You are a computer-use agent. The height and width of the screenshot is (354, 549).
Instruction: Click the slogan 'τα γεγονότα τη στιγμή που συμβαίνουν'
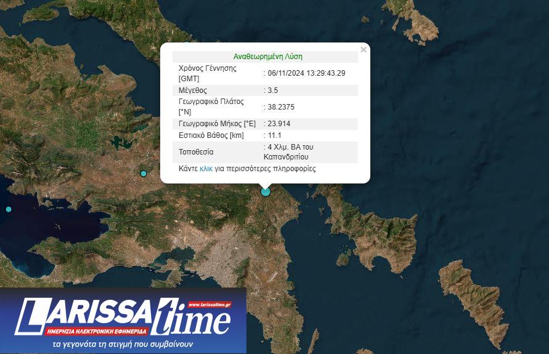[123, 344]
